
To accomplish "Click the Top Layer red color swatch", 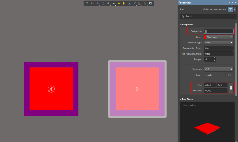I will pyautogui.click(x=205, y=37).
